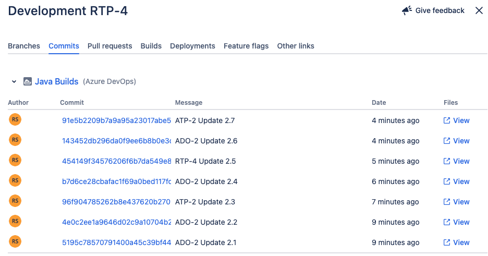The image size is (488, 256).
Task: Open the Java Builds repository link
Action: [x=56, y=82]
